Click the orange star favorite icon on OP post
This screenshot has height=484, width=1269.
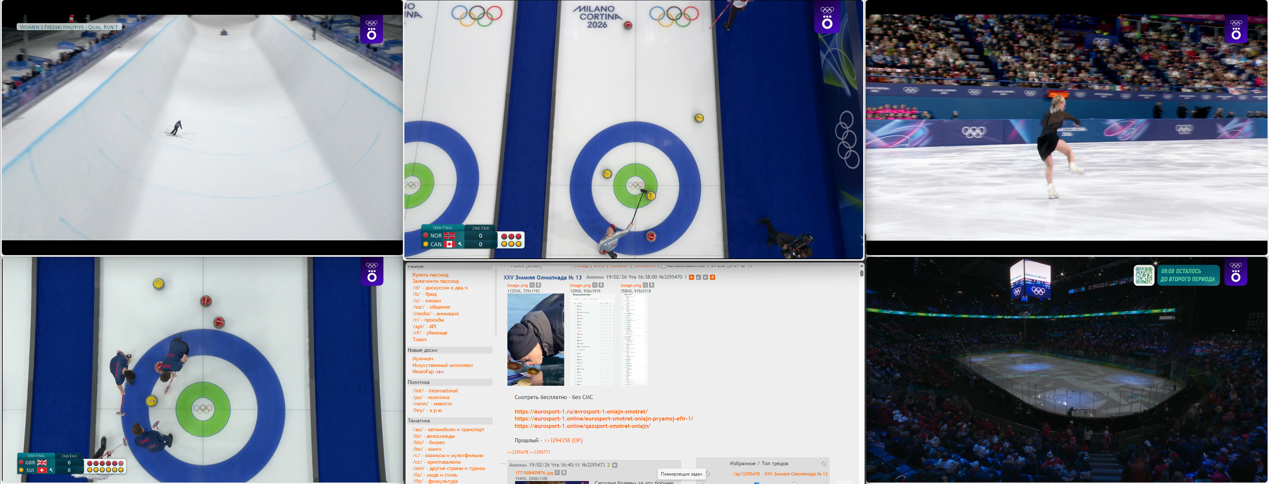(692, 278)
